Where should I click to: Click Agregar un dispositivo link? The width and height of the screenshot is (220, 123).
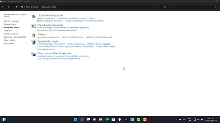click(x=46, y=18)
